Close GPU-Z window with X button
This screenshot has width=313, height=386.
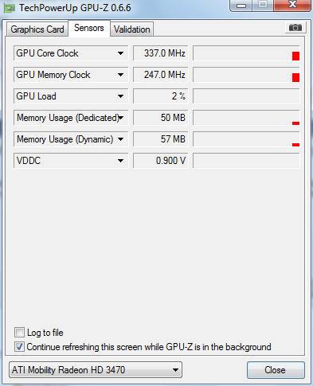tap(292, 5)
